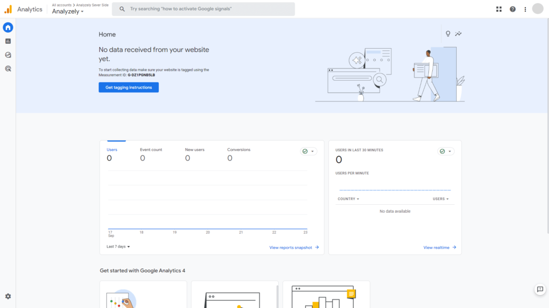
Task: Click the Measurement ID G-DZ1PGNB5LB text
Action: pyautogui.click(x=141, y=75)
